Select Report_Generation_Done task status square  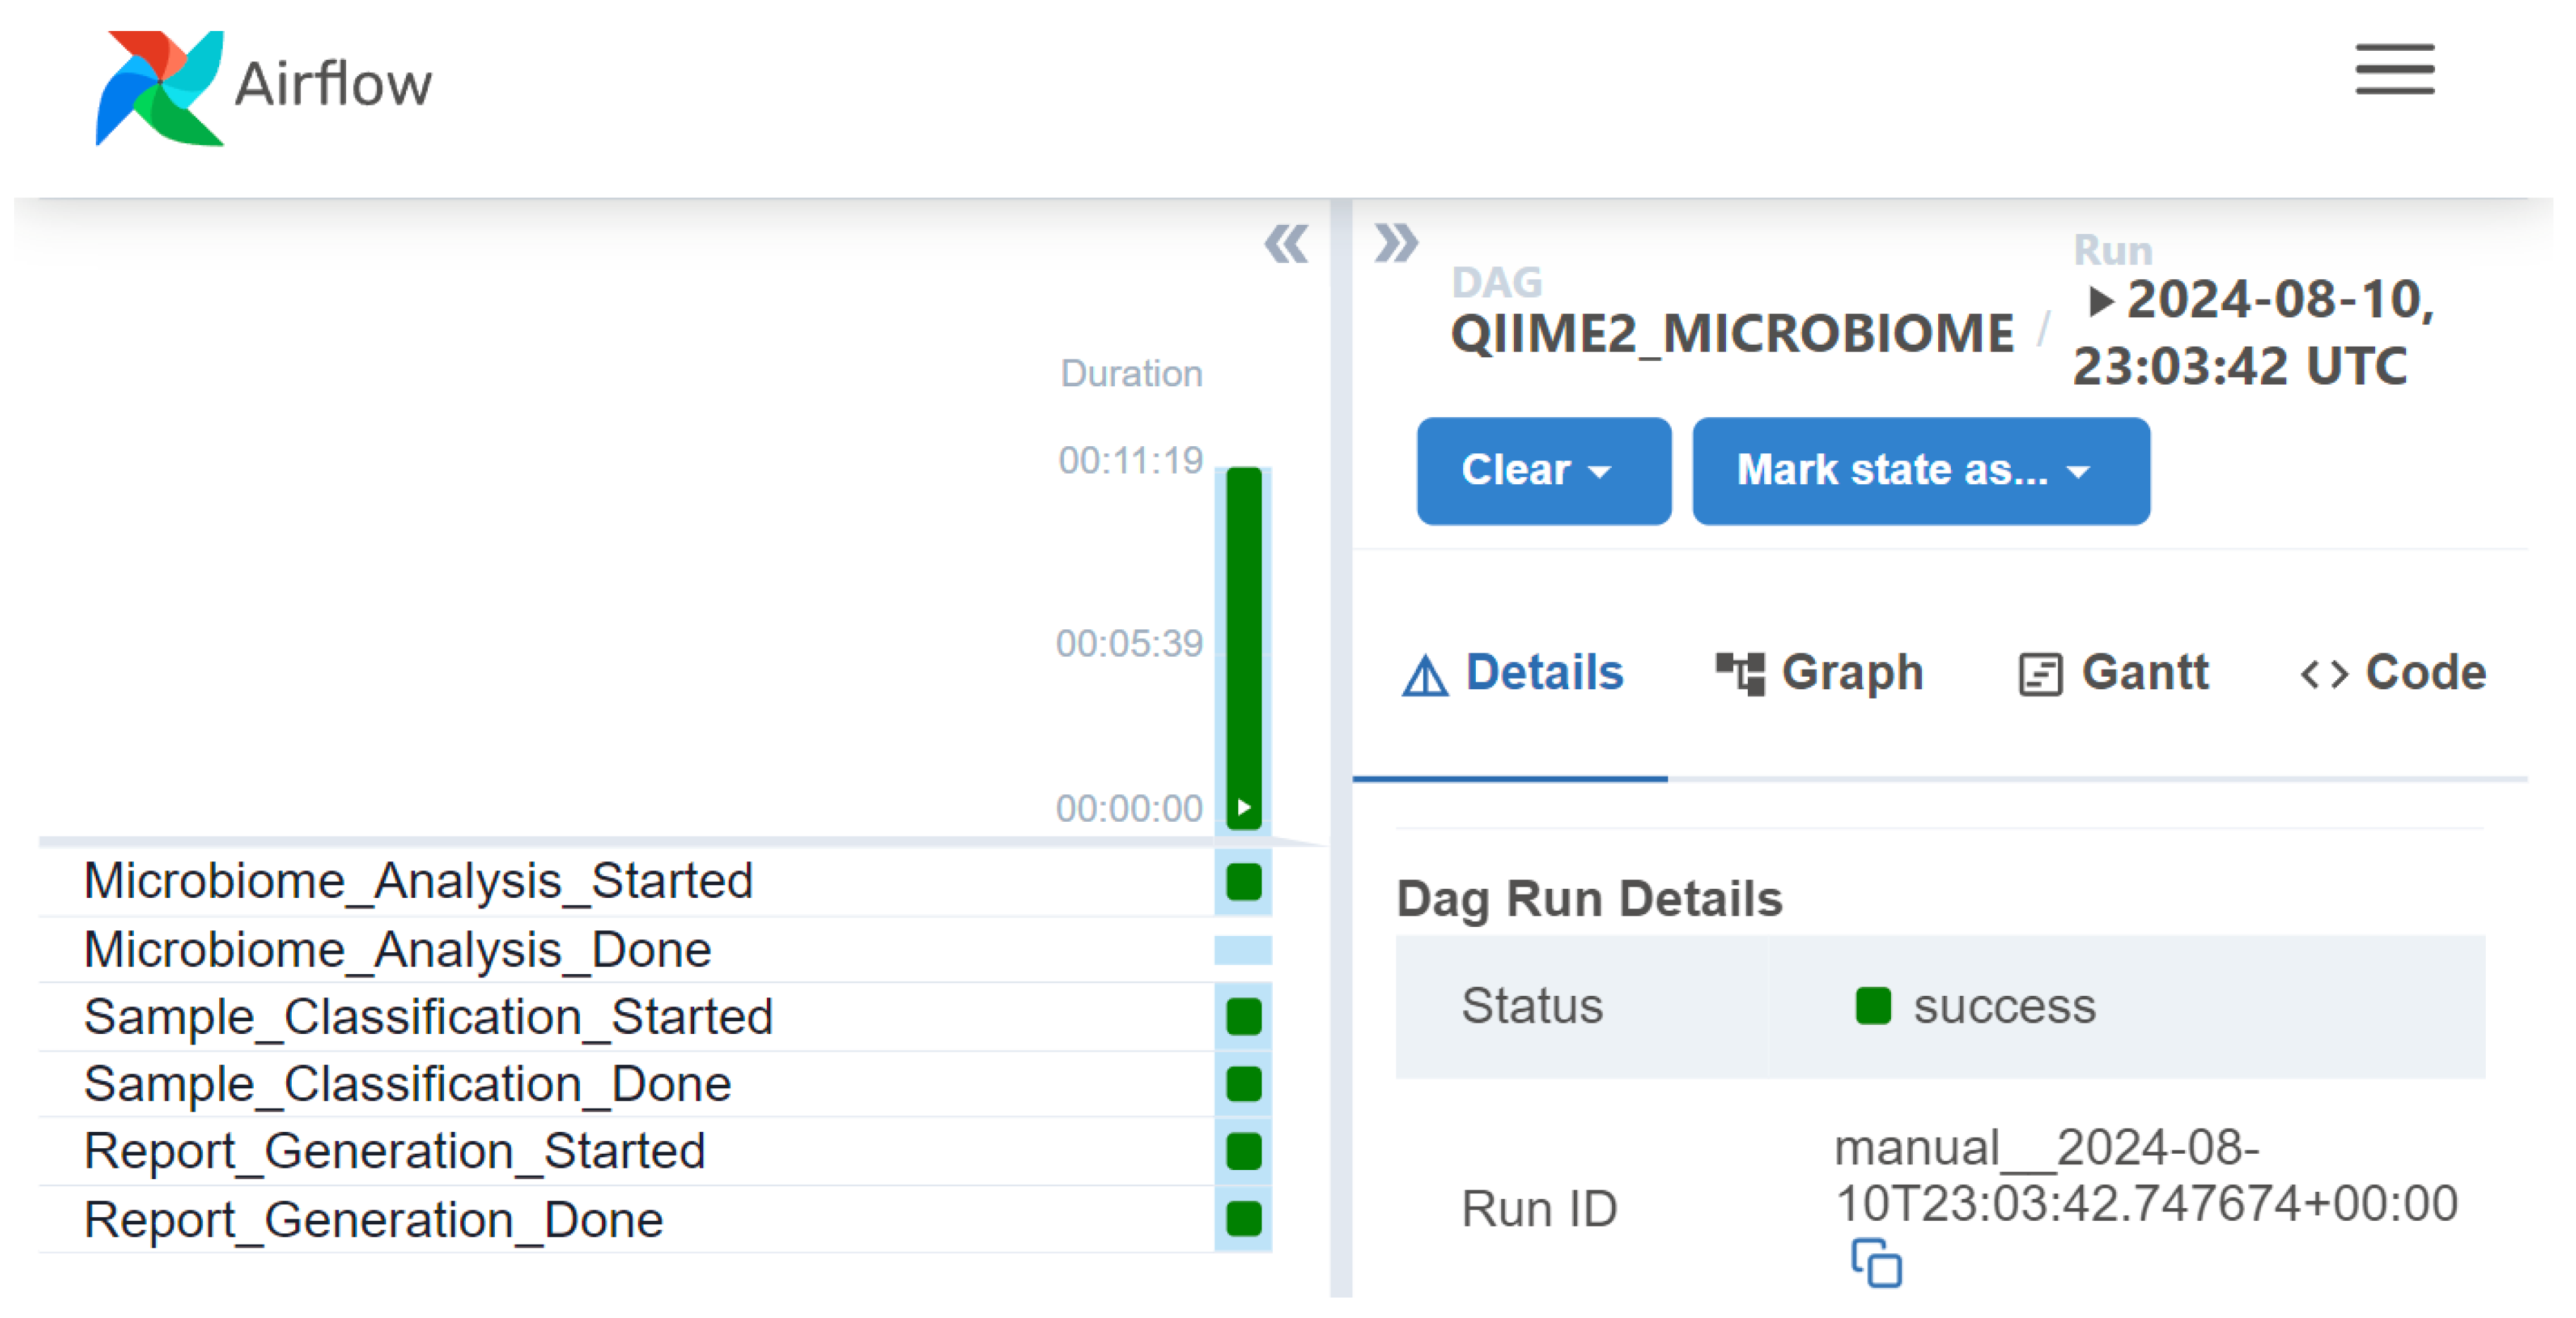click(1243, 1218)
